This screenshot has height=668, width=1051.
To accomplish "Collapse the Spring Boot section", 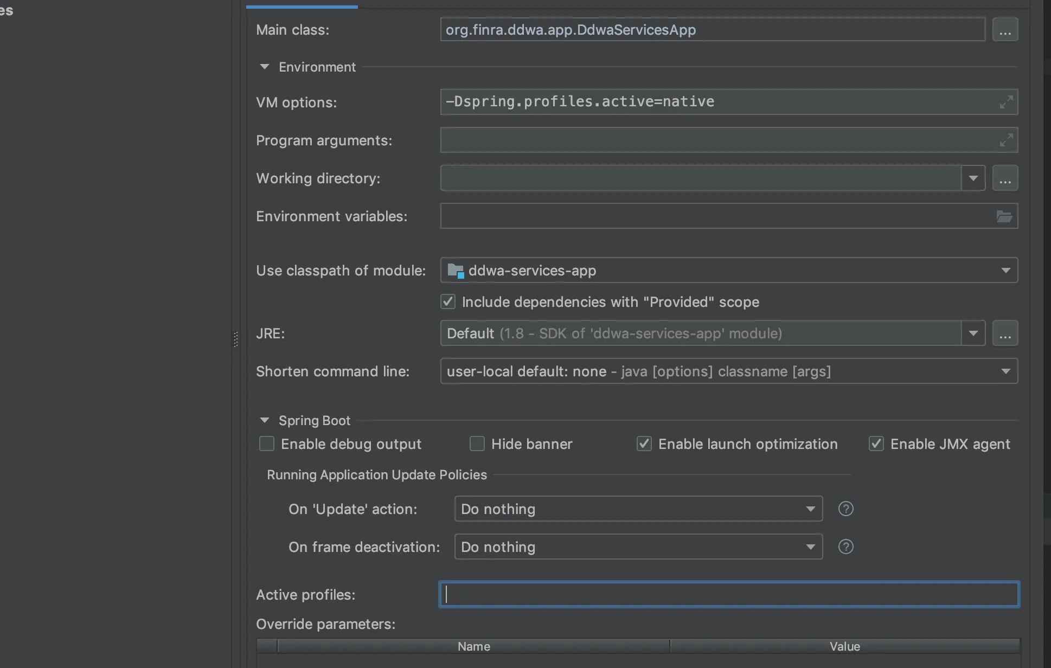I will pos(265,420).
